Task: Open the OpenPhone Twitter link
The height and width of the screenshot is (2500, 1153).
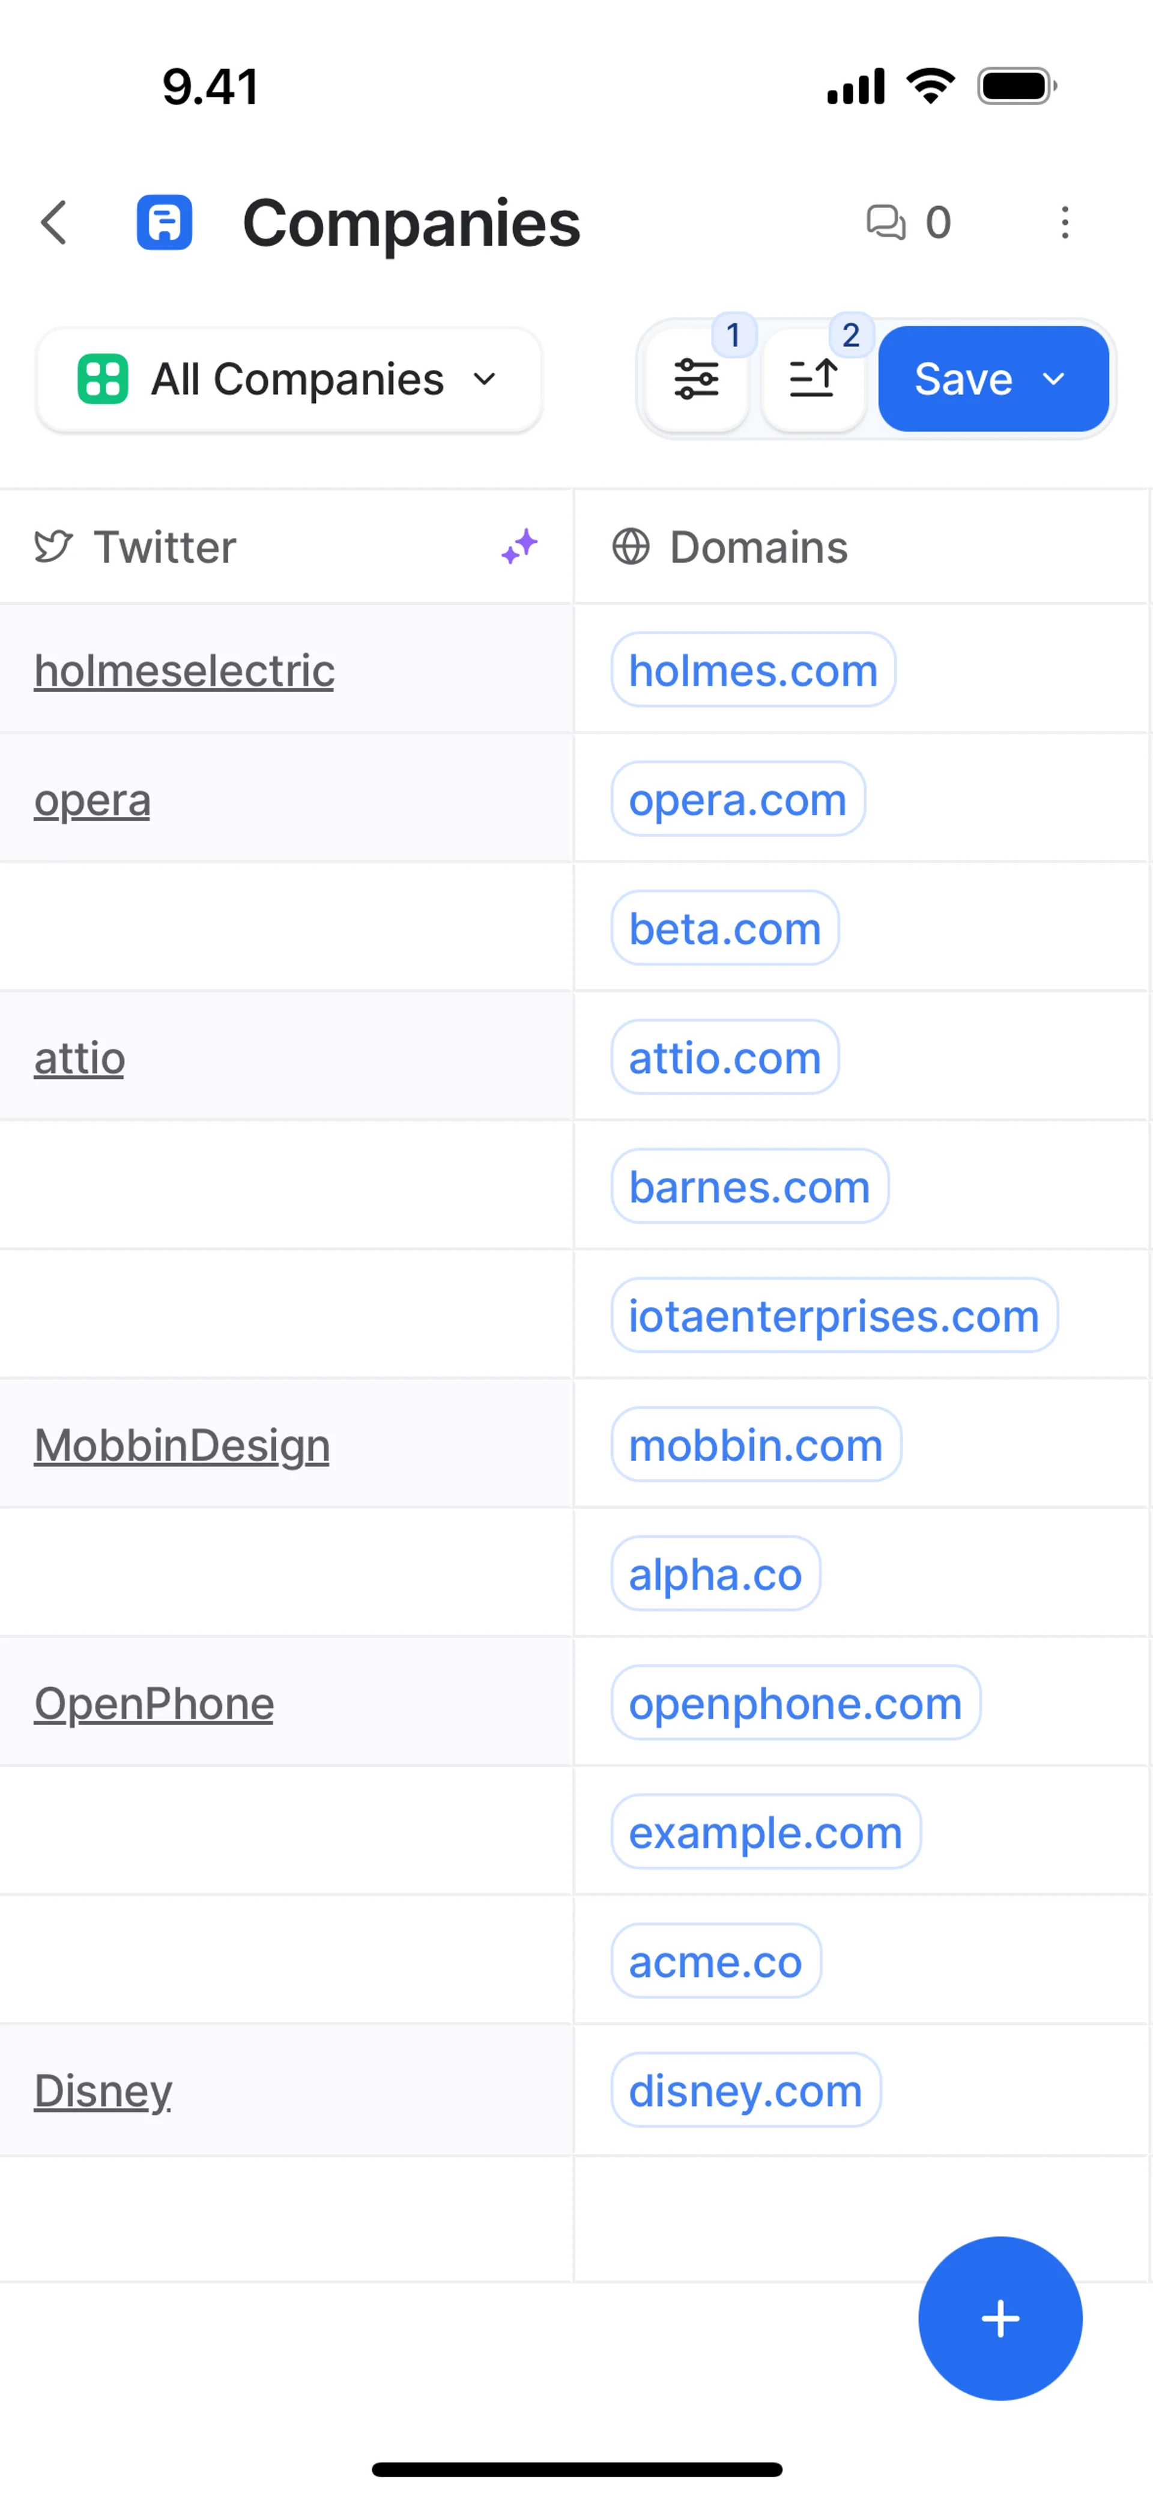Action: click(x=154, y=1704)
